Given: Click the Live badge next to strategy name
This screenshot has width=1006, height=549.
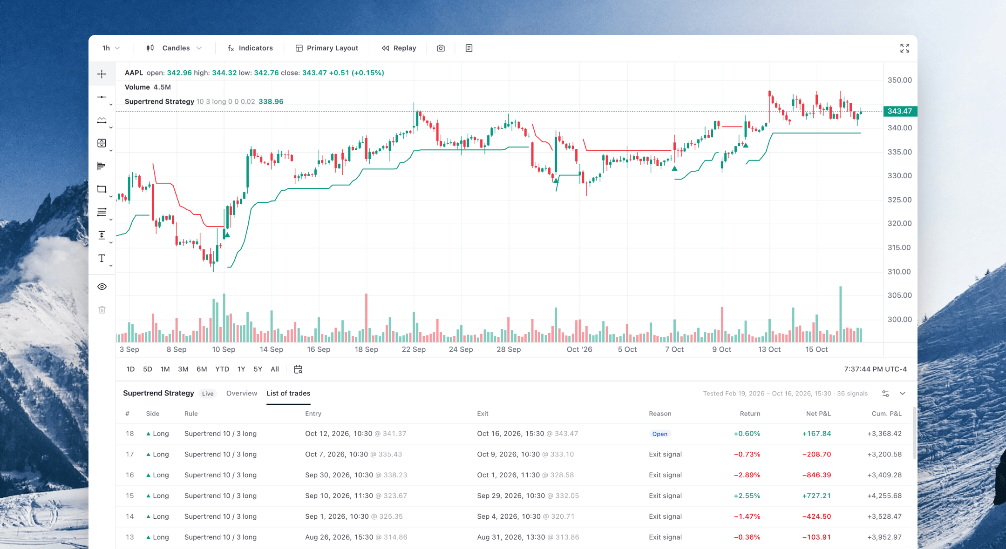Looking at the screenshot, I should (208, 394).
